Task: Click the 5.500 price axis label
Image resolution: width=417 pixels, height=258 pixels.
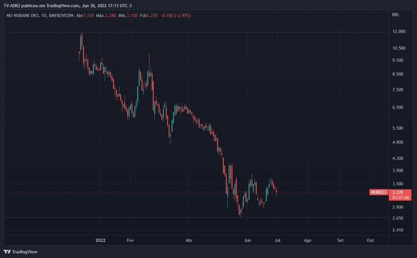Action: coord(398,128)
